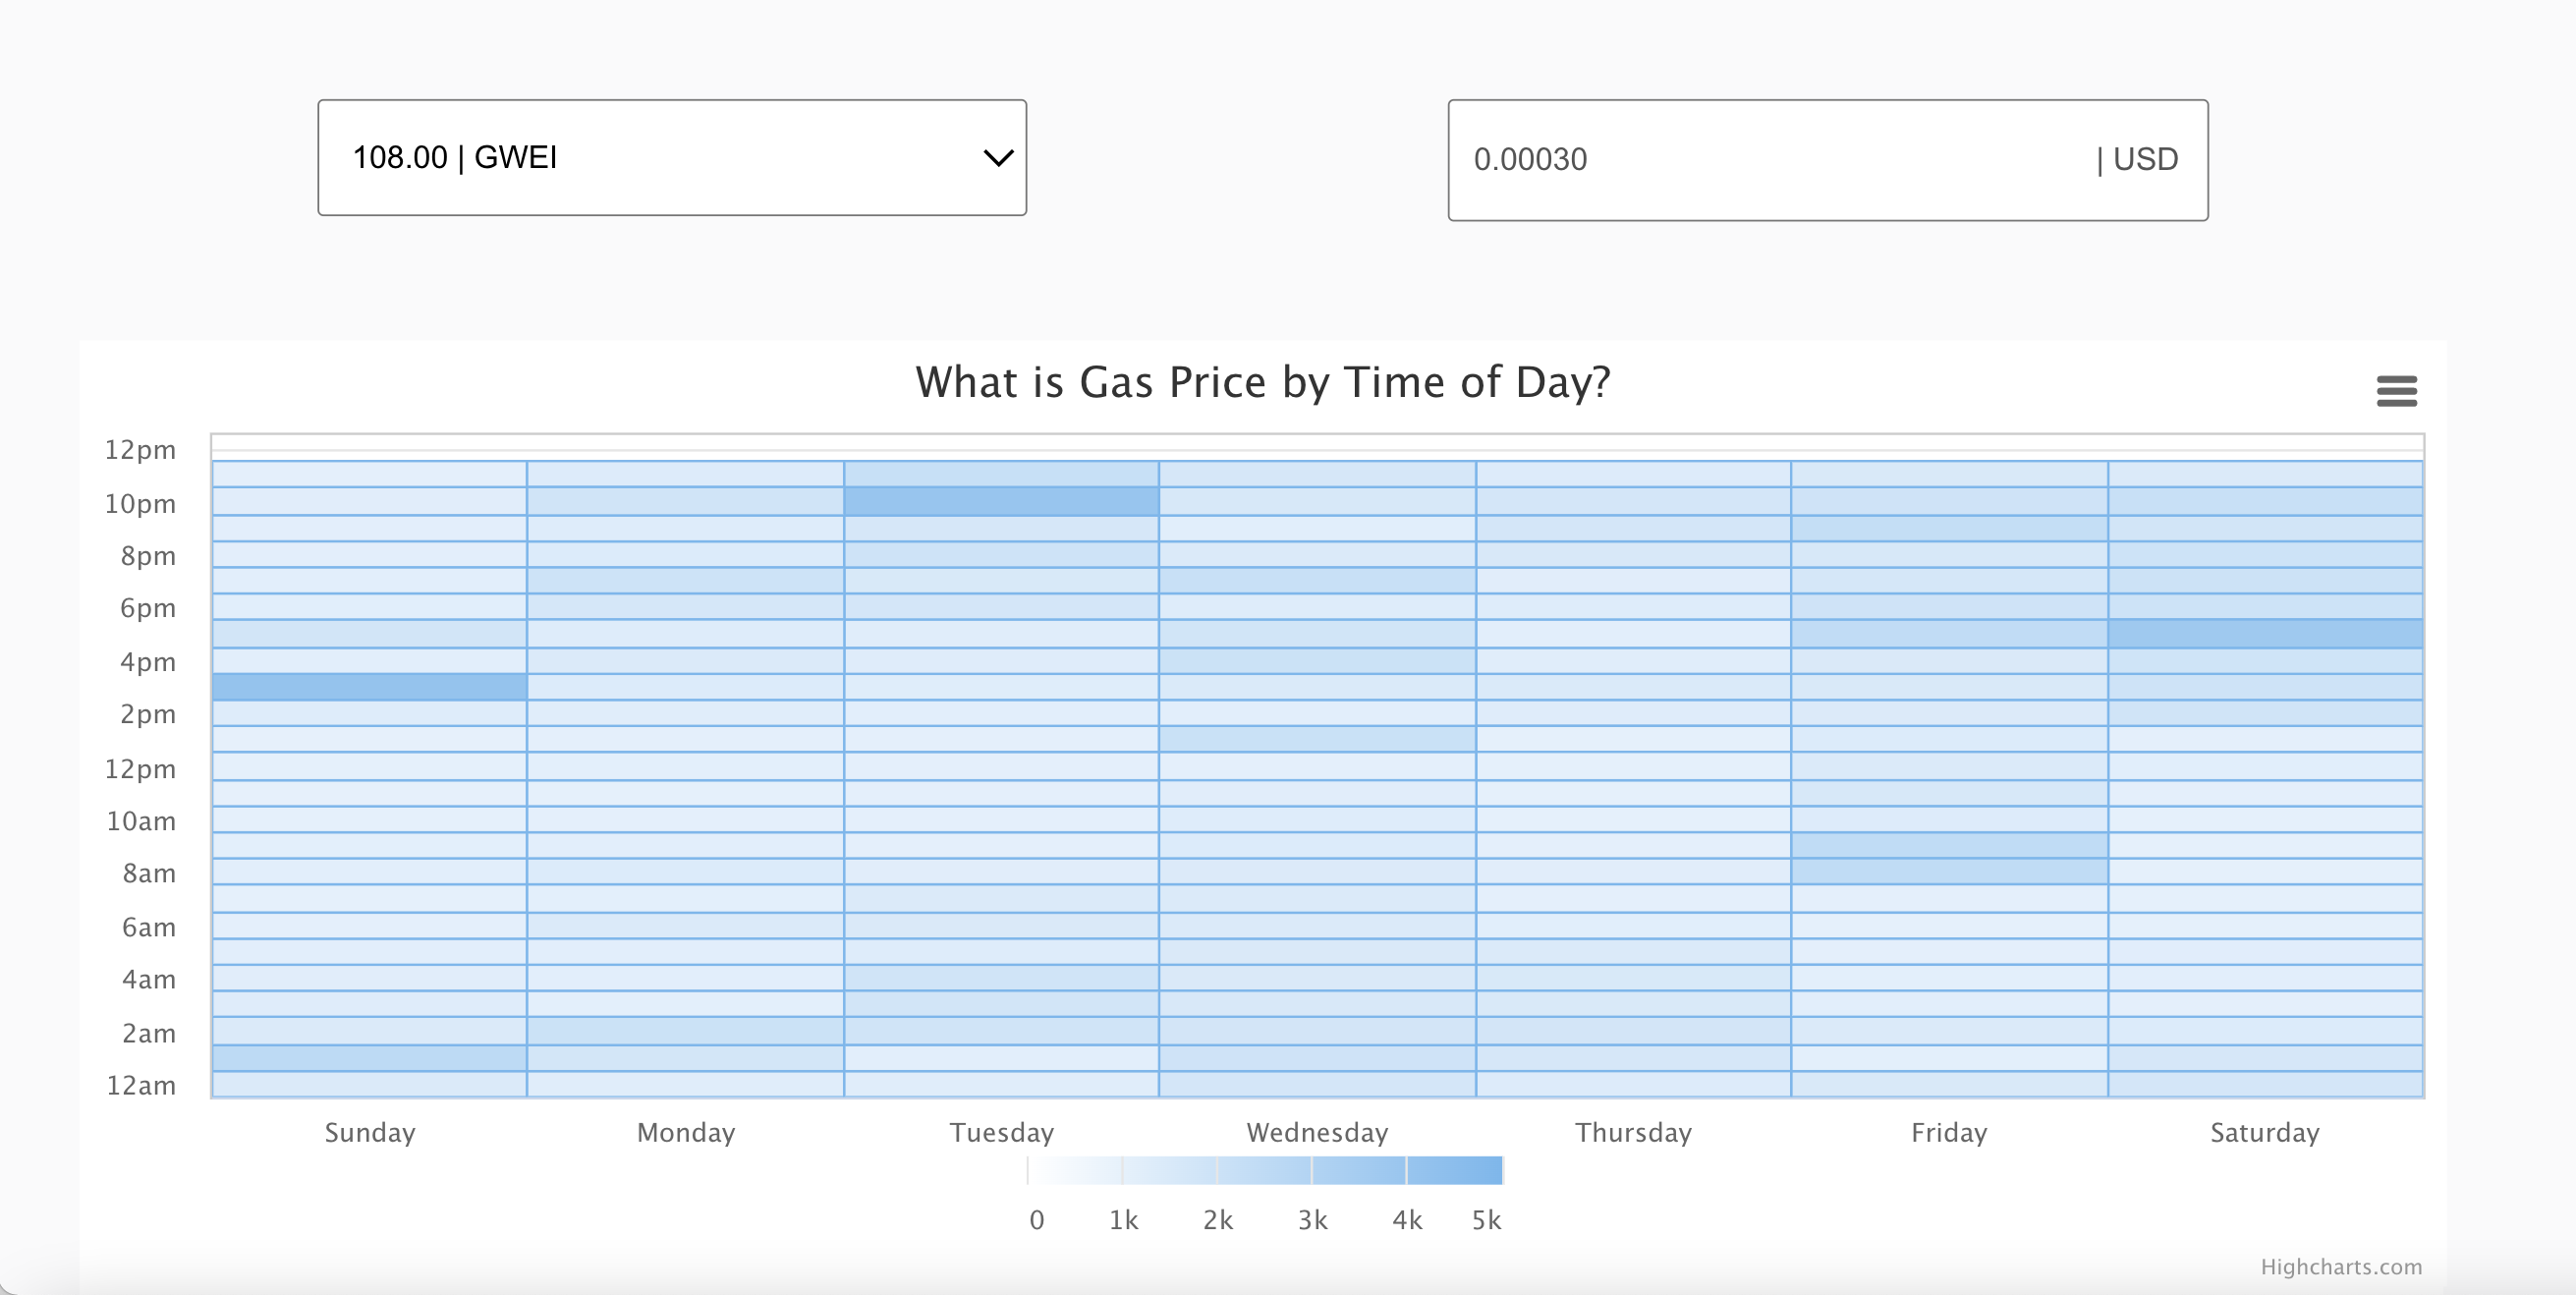Click the chevron on the 108.00 GWEI selector
The height and width of the screenshot is (1295, 2576).
pos(995,157)
